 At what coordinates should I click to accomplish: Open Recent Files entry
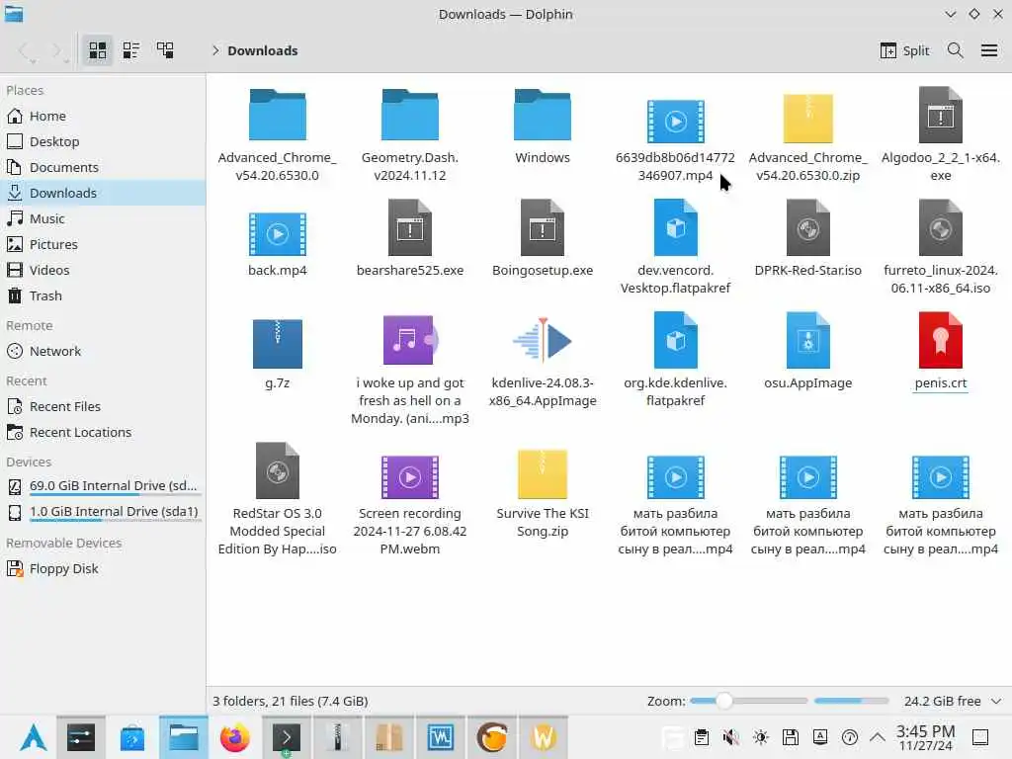103,406
